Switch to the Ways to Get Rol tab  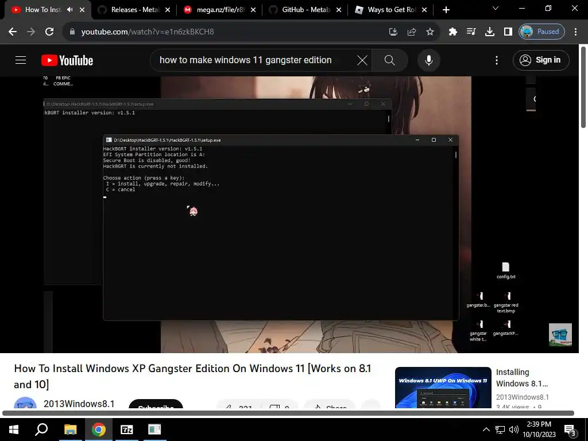click(x=391, y=10)
